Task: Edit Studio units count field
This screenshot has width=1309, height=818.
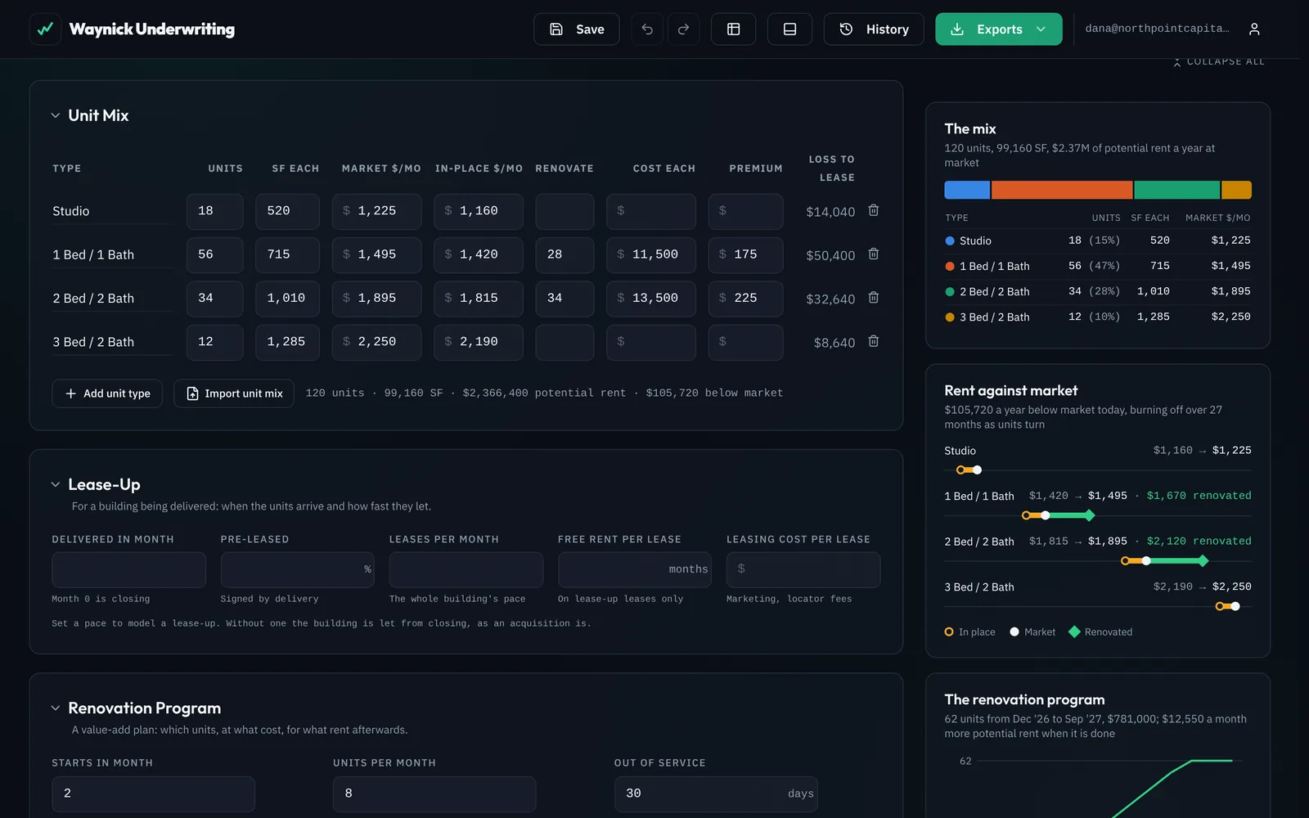Action: [214, 211]
